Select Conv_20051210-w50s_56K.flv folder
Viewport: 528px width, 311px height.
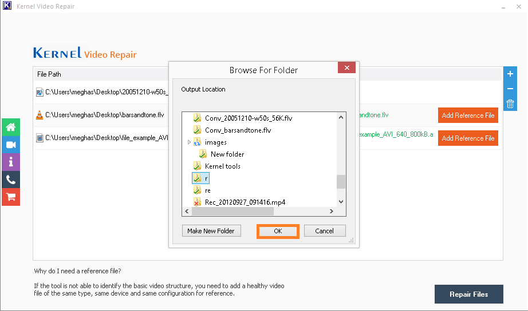click(249, 118)
